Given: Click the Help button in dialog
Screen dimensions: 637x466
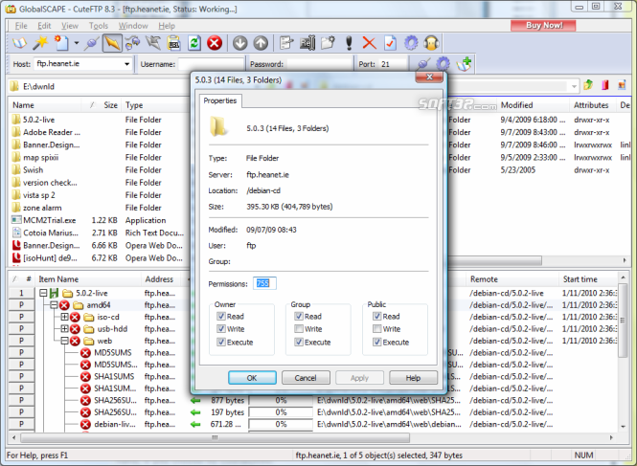Looking at the screenshot, I should [x=413, y=378].
